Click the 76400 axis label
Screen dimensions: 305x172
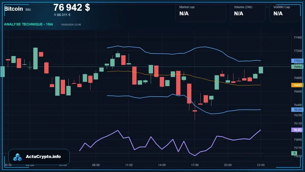click(298, 105)
